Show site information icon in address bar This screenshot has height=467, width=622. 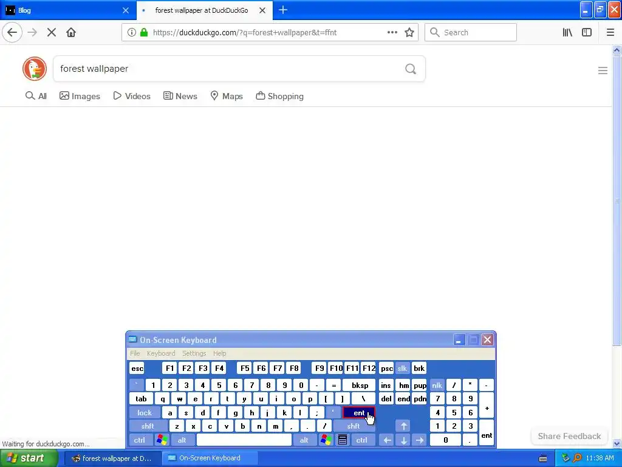click(x=132, y=32)
